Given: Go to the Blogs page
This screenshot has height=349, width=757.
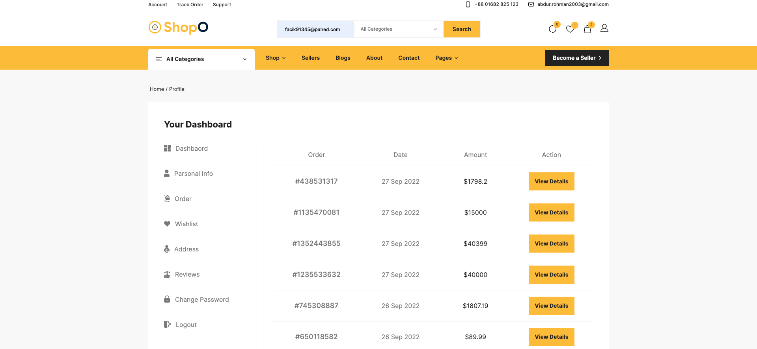Looking at the screenshot, I should point(343,58).
